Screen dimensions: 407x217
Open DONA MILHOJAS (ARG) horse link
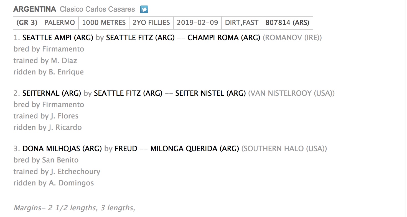point(62,149)
